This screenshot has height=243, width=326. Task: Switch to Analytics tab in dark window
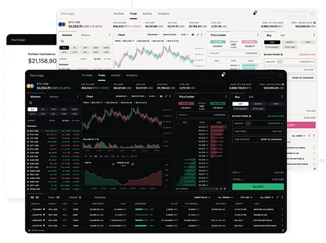click(x=132, y=75)
